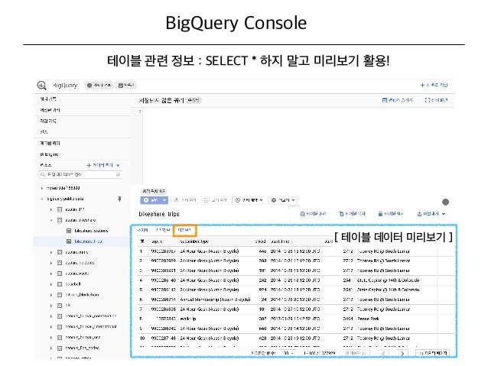488x366 pixels.
Task: Open 작업 기록 in the left navigation
Action: pyautogui.click(x=48, y=121)
